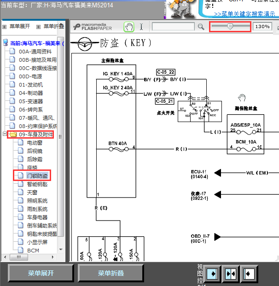Open the menu keyword search demo link
Image resolution: width=279 pixels, height=286 pixels.
pos(244,14)
